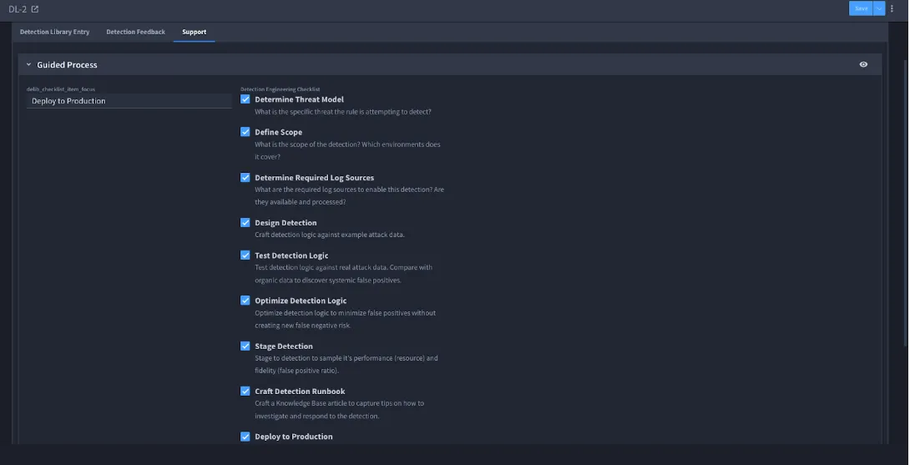Uncheck Determine Threat Model checkbox
This screenshot has height=465, width=910.
245,99
